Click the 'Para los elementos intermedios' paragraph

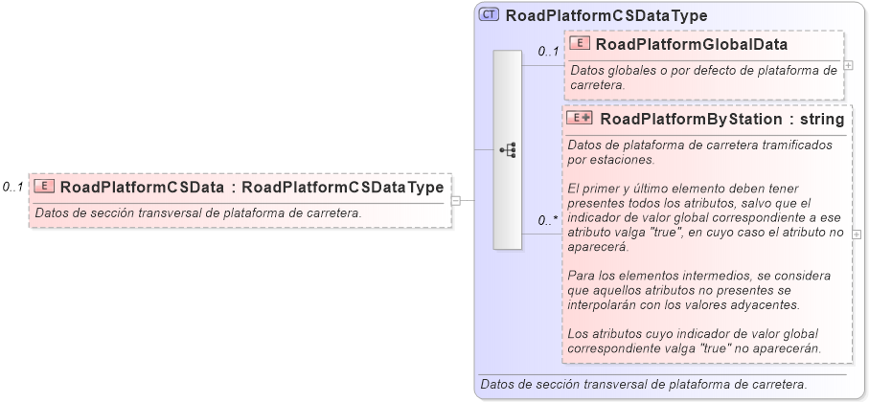point(697,289)
